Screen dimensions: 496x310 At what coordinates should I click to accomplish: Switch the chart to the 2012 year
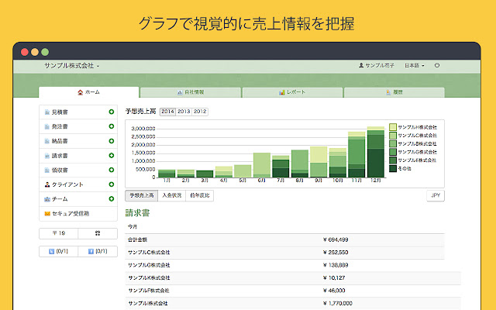[x=200, y=112]
